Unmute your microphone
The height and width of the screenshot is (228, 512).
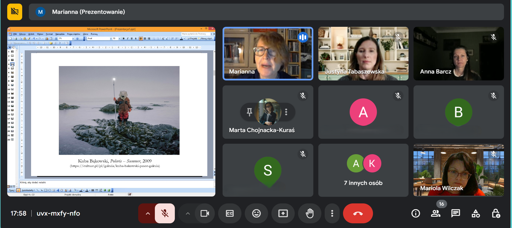(165, 213)
